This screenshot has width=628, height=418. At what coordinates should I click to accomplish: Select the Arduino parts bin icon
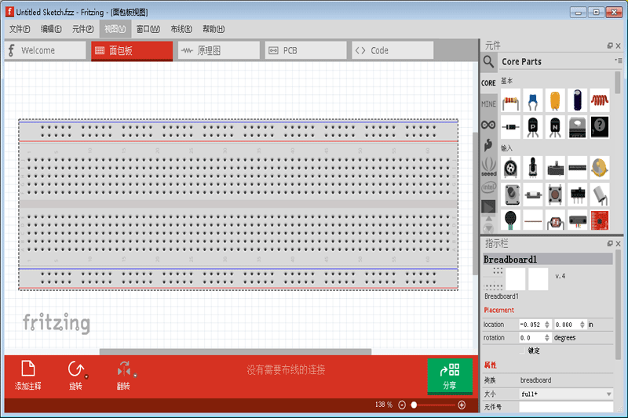(489, 125)
